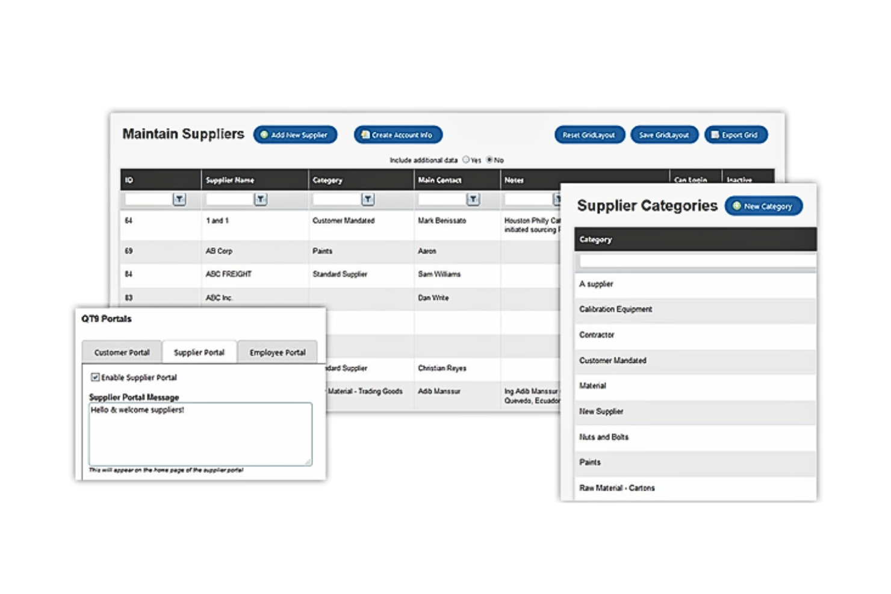
Task: Open the Employee Portal tab
Action: click(278, 352)
